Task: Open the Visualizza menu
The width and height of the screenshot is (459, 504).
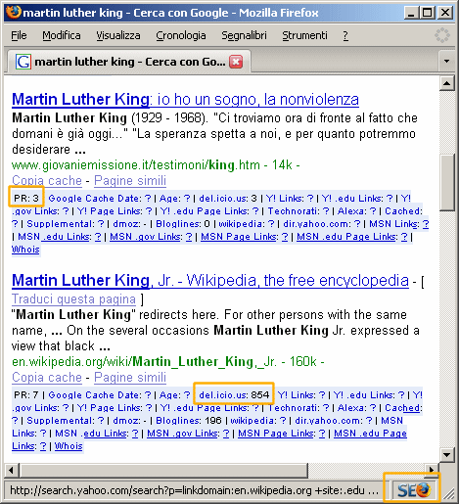Action: pyautogui.click(x=118, y=35)
